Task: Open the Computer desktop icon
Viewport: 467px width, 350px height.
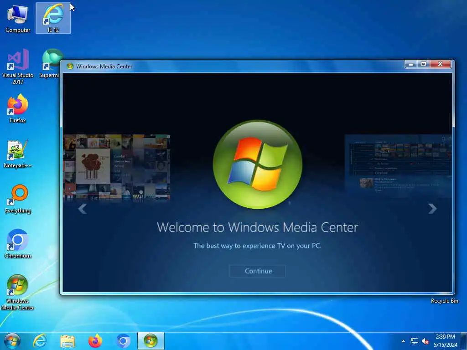Action: [18, 18]
